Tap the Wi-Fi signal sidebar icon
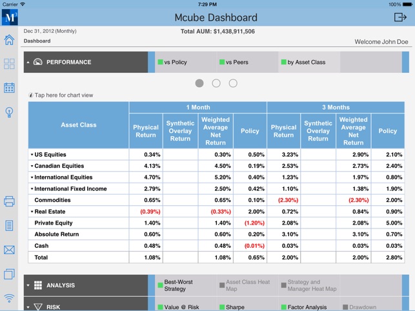This screenshot has width=415, height=311. pyautogui.click(x=9, y=298)
